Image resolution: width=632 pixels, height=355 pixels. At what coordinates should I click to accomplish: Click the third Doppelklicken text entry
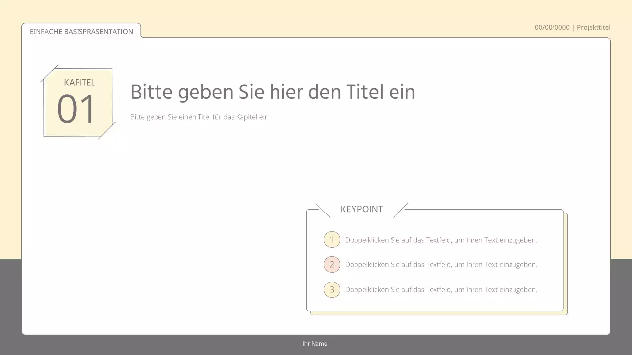pyautogui.click(x=441, y=289)
